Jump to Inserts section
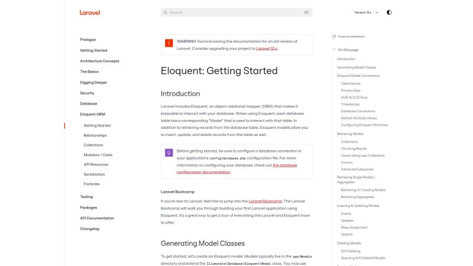 [x=346, y=213]
